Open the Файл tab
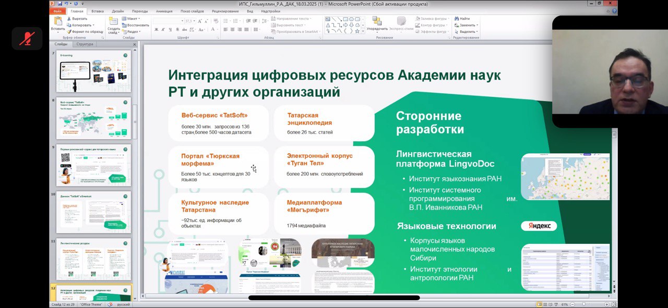This screenshot has height=308, width=668. point(57,11)
